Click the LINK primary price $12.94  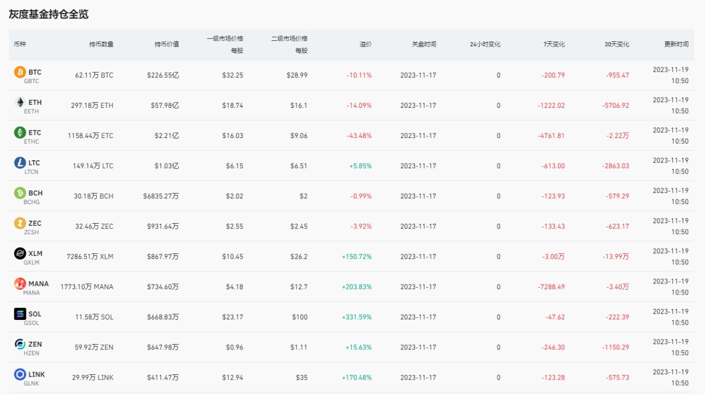[233, 378]
